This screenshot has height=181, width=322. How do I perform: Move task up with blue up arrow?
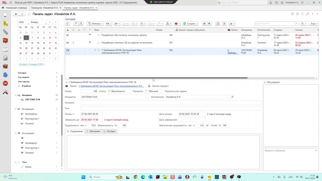tap(204, 23)
